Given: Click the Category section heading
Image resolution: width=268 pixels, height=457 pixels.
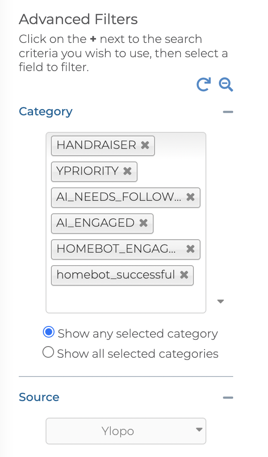Looking at the screenshot, I should click(46, 111).
